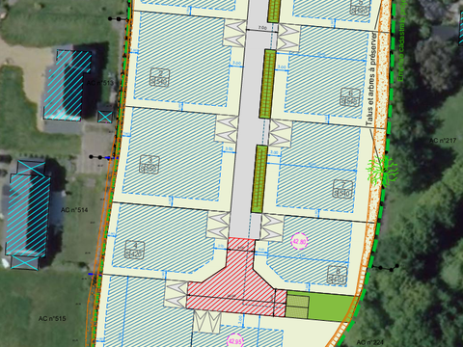Select the small cyan X-marked building near AC n°513
463x347 pixels.
pyautogui.click(x=105, y=117)
